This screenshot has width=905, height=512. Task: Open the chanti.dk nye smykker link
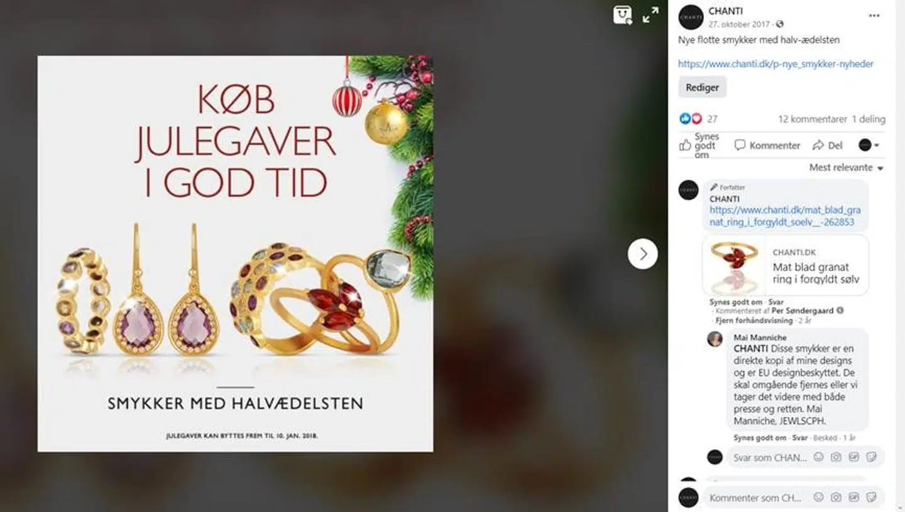coord(776,63)
